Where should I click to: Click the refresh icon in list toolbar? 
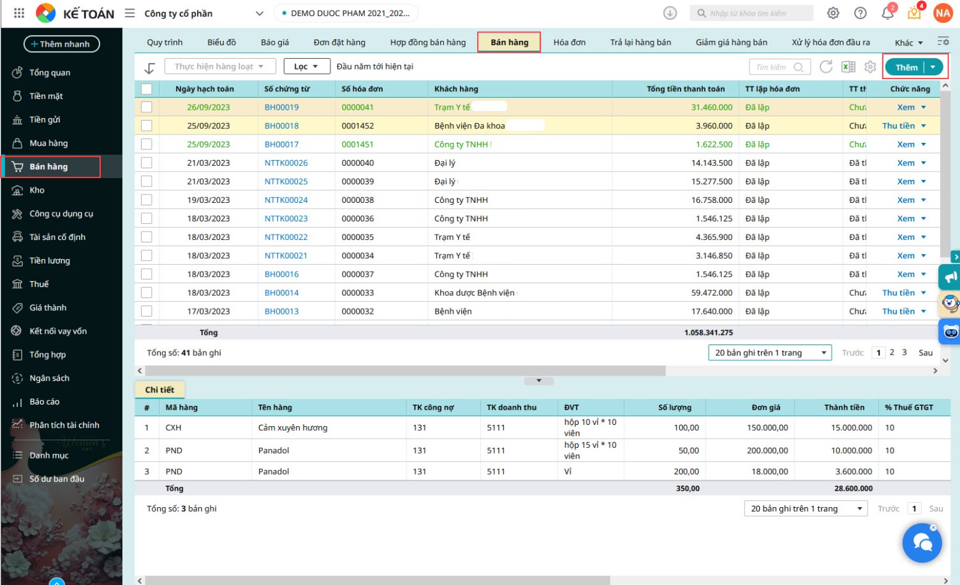826,66
